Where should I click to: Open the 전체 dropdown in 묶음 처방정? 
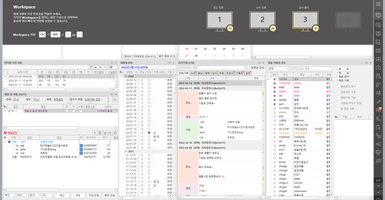[x=278, y=68]
